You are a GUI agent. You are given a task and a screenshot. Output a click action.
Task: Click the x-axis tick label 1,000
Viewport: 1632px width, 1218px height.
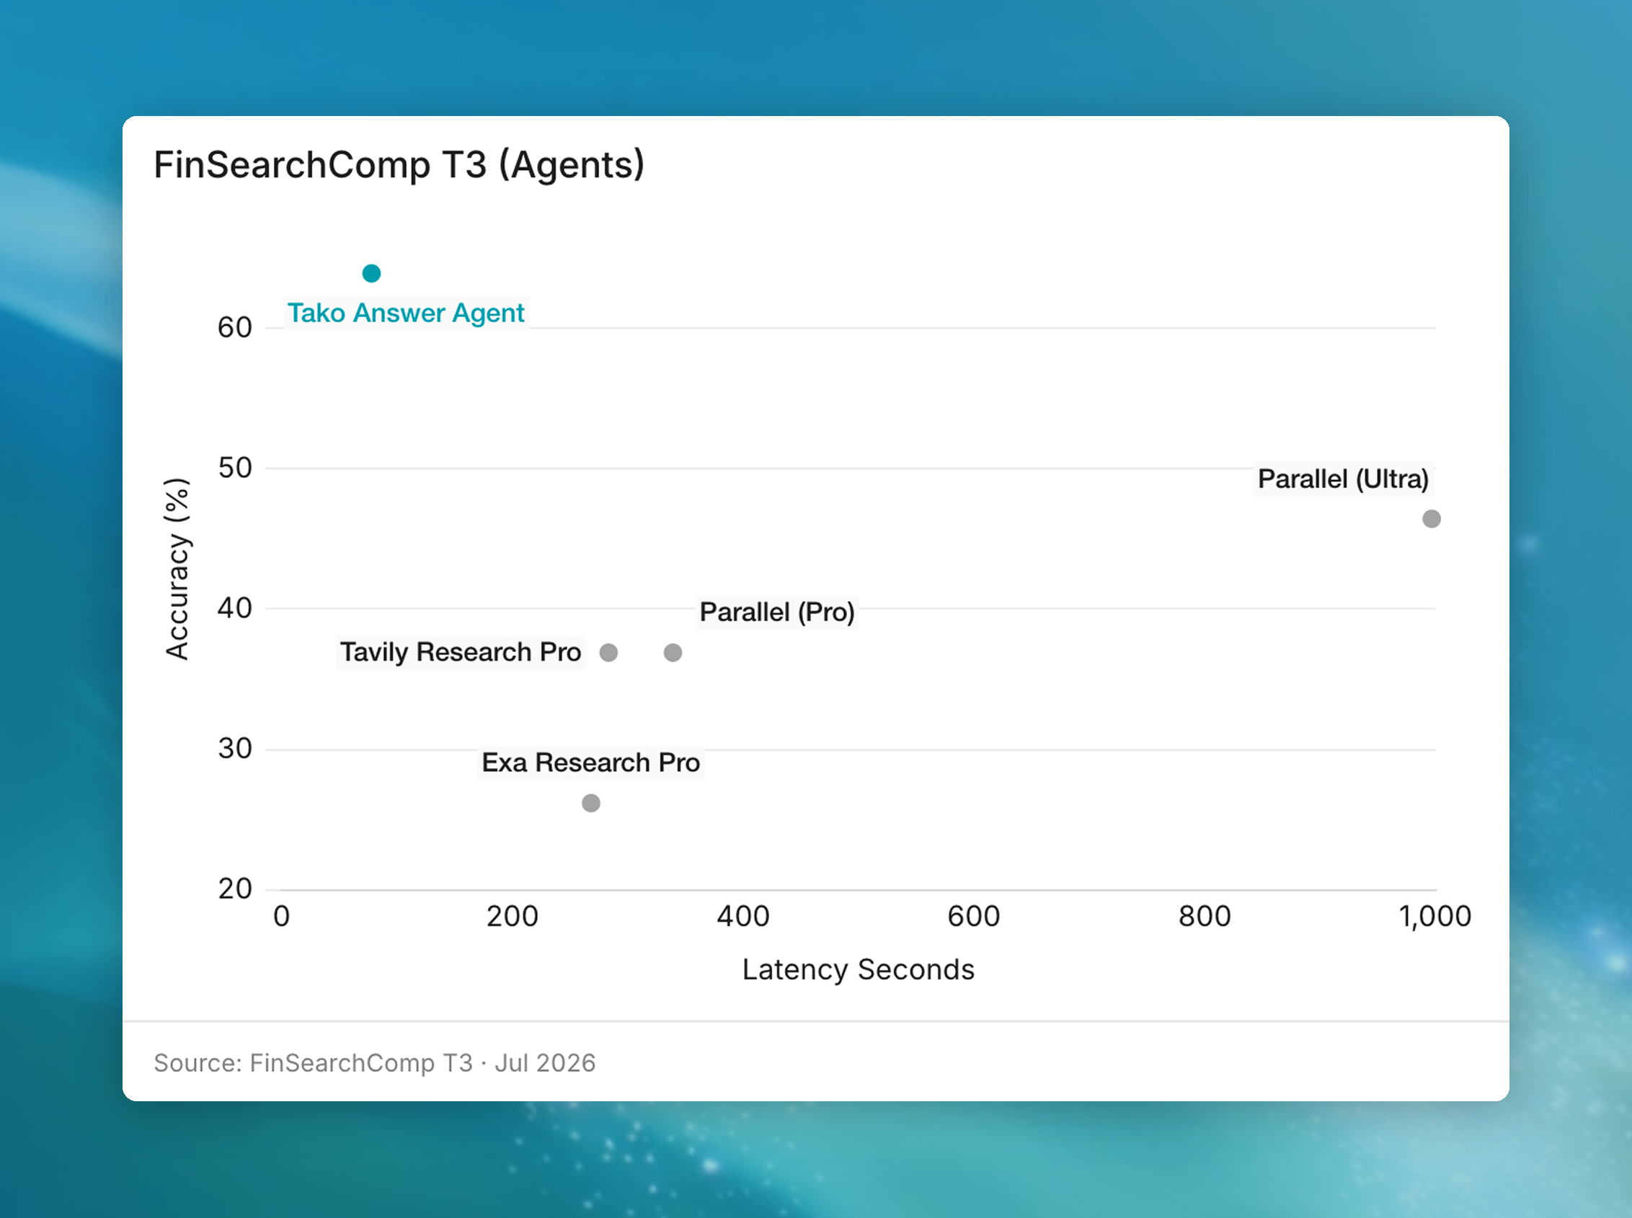point(1435,917)
